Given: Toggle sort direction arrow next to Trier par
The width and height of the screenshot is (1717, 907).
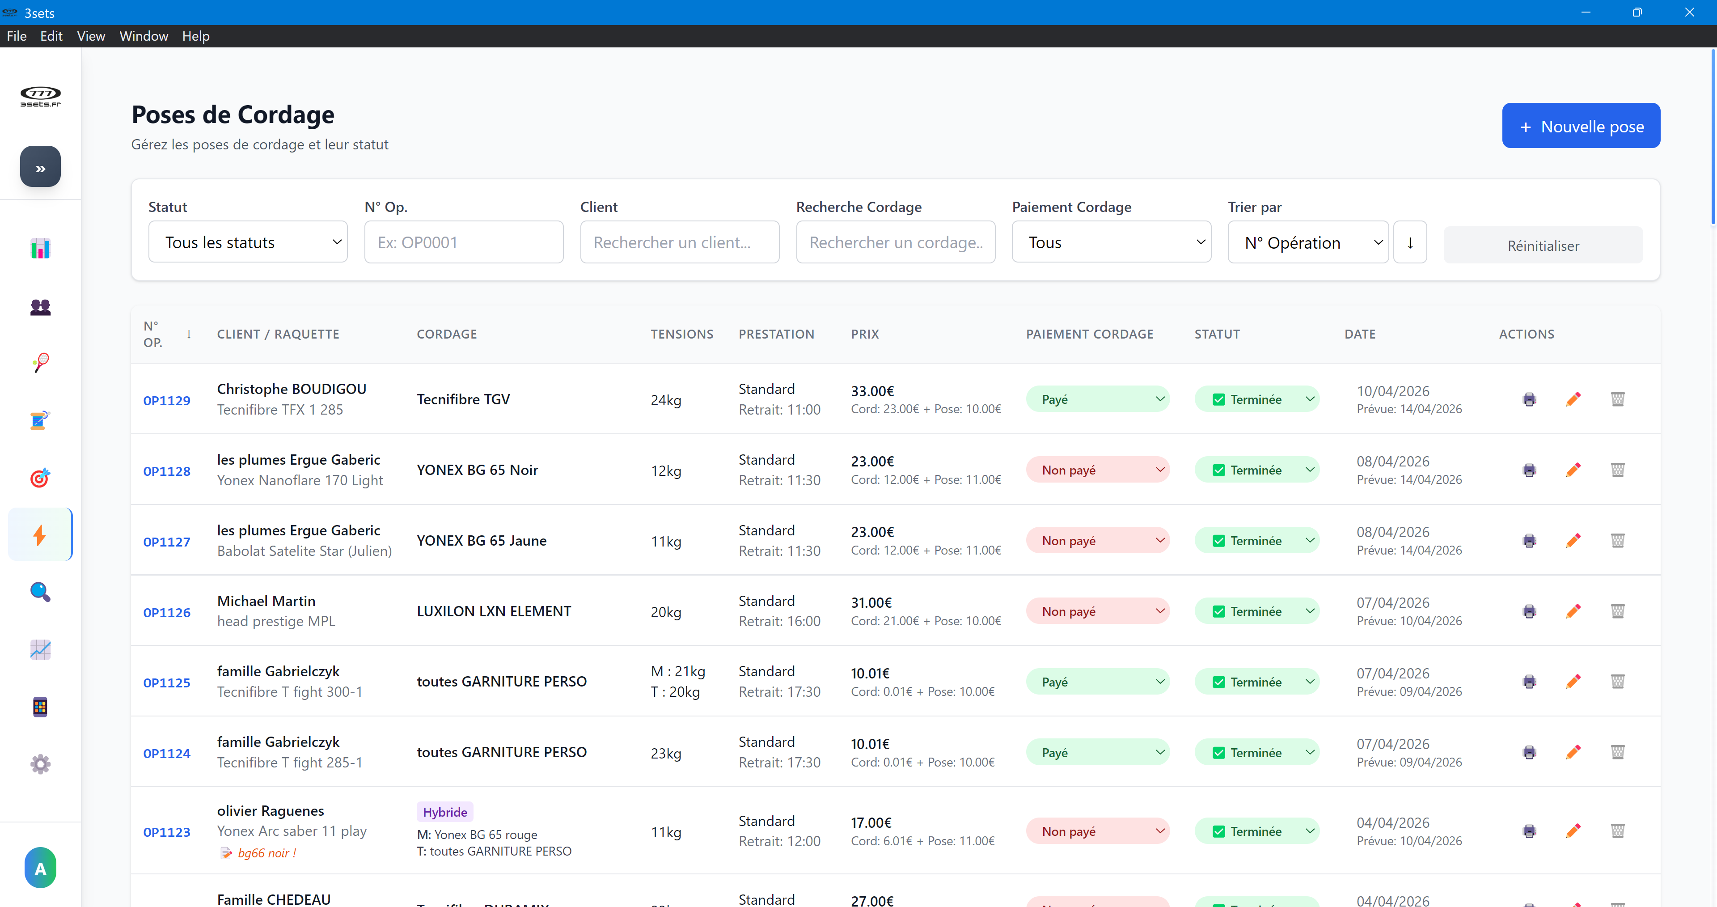Looking at the screenshot, I should 1410,243.
